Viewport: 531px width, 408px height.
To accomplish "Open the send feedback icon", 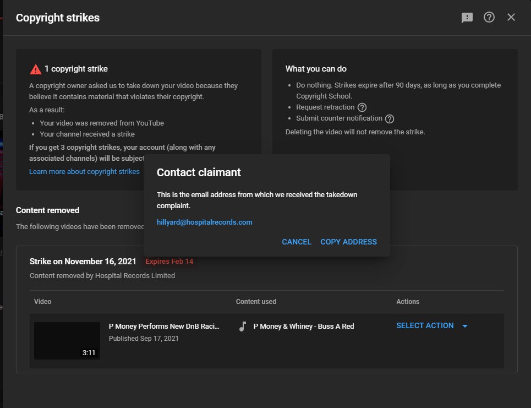I will pyautogui.click(x=467, y=18).
